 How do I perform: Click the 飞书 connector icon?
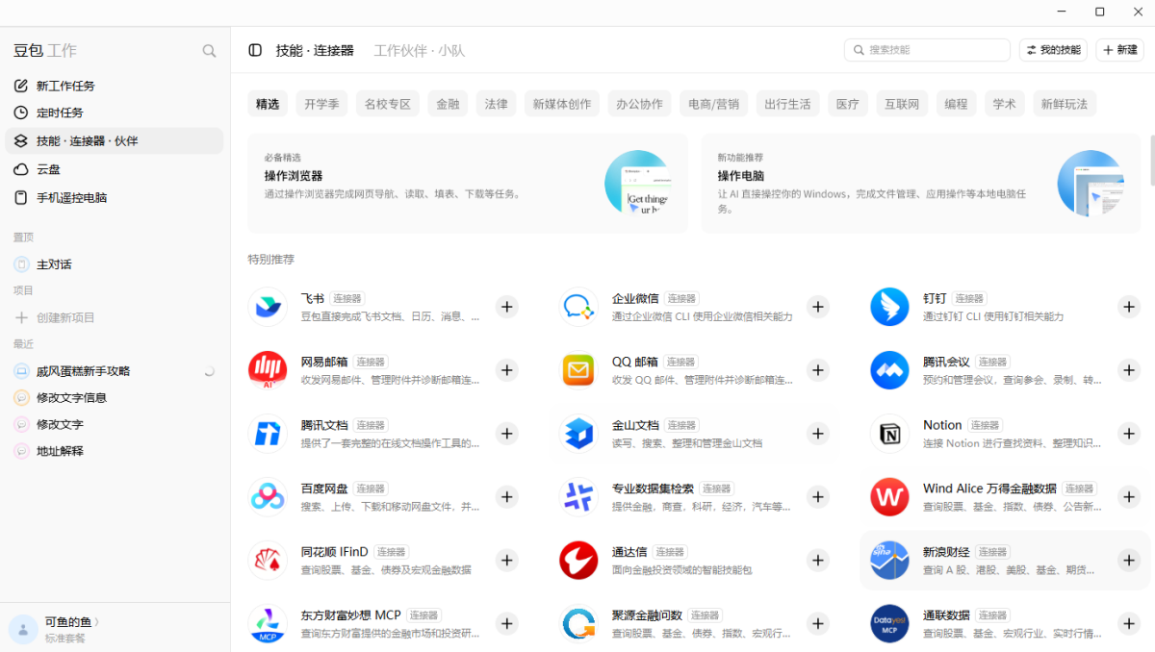pos(268,307)
